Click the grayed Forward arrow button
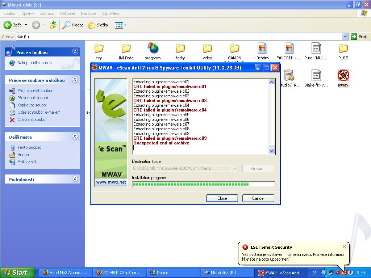This screenshot has width=371, height=278. [x=36, y=25]
